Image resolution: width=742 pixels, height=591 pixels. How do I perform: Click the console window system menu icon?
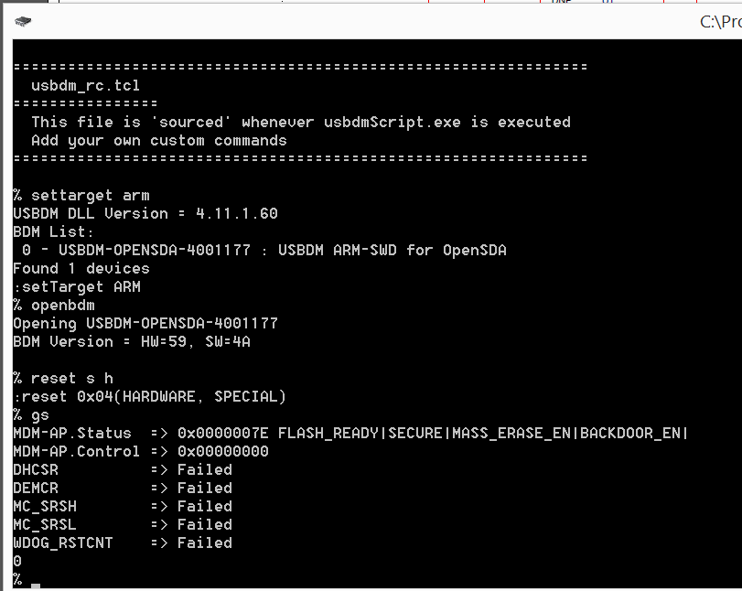pos(23,21)
